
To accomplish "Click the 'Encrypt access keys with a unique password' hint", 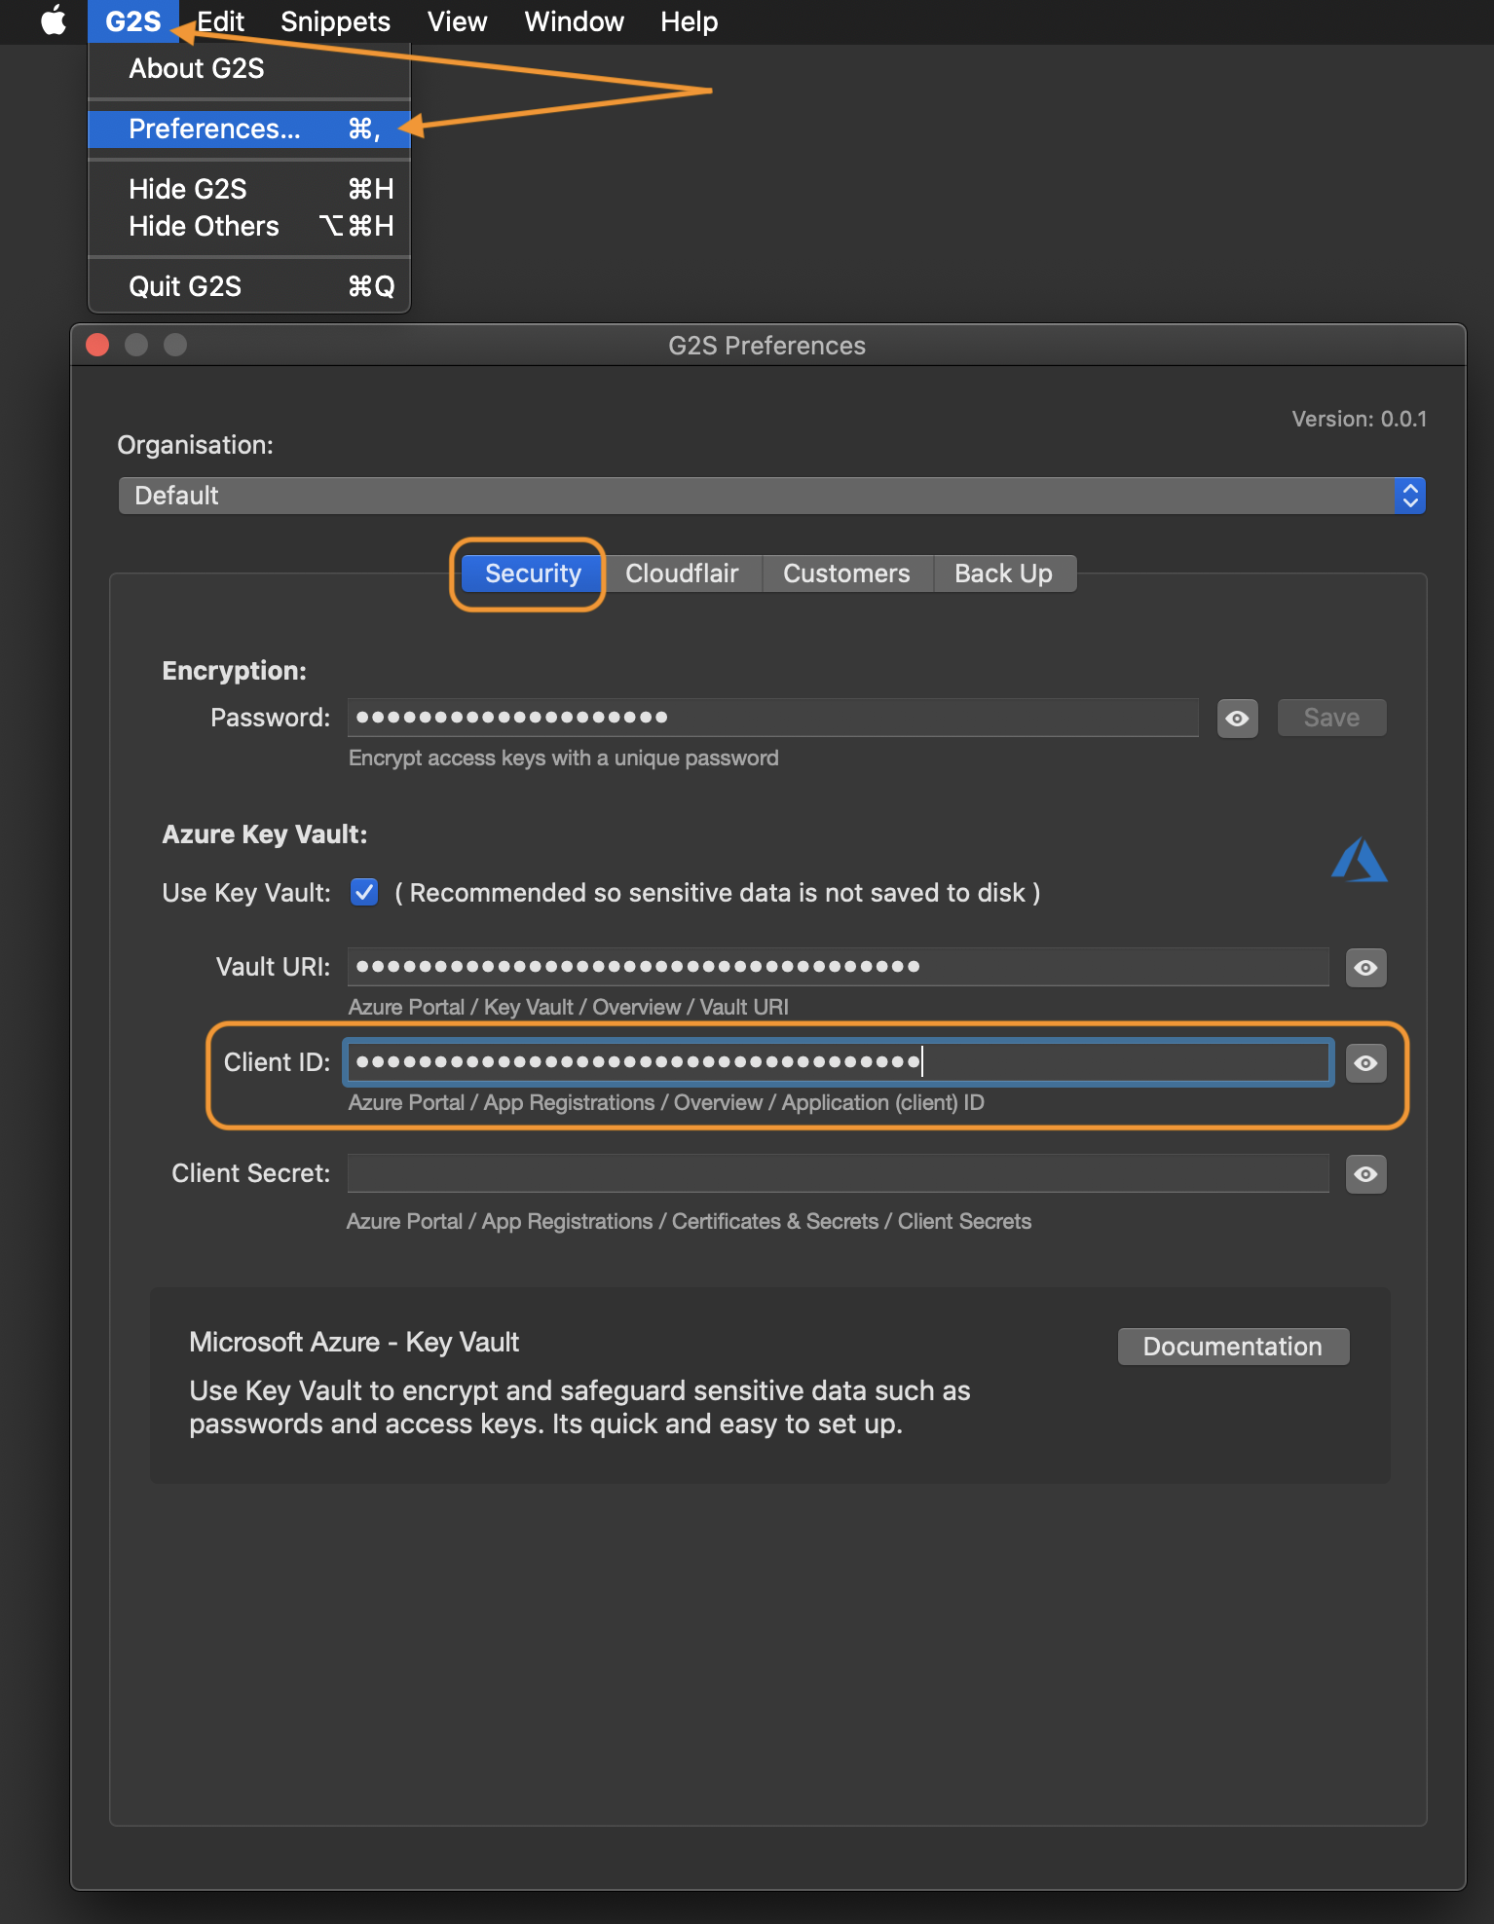I will [564, 758].
